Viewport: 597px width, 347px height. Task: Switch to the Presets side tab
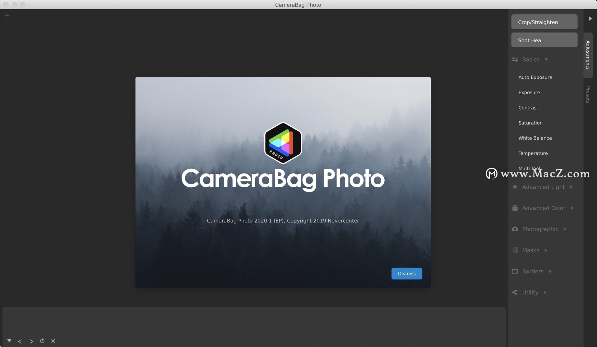(588, 95)
